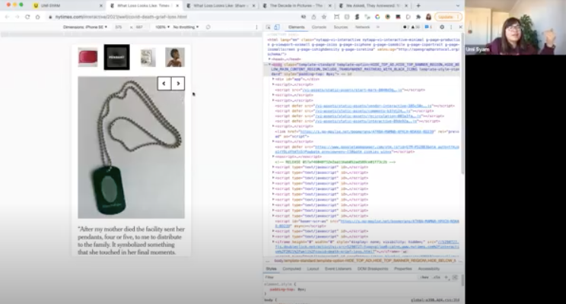The height and width of the screenshot is (304, 566).
Task: Click the device height field 667
Action: click(140, 27)
